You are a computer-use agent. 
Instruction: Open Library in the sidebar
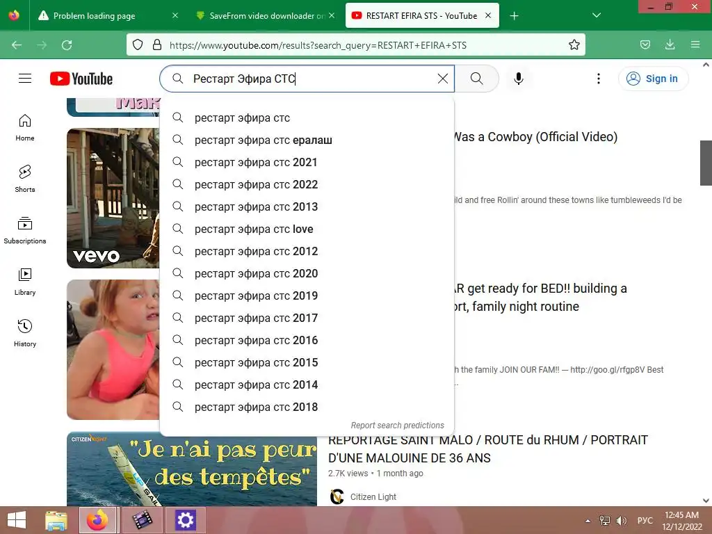click(x=25, y=282)
